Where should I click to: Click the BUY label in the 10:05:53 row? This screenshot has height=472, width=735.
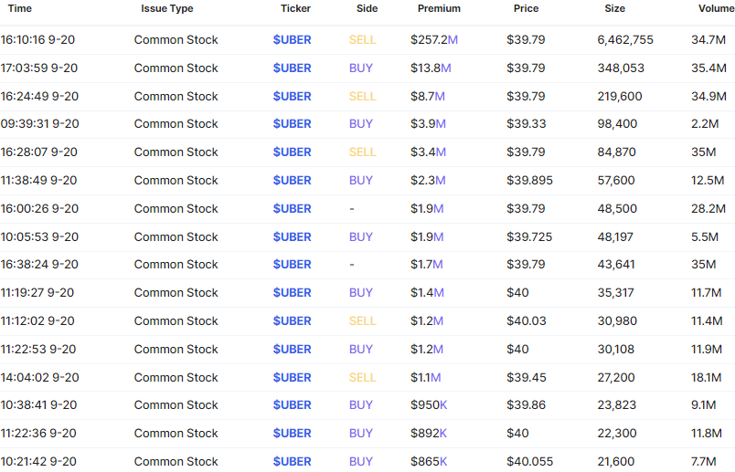(361, 237)
